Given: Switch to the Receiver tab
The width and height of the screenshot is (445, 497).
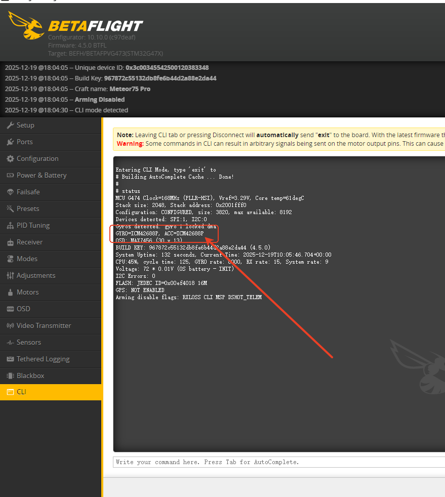Looking at the screenshot, I should [x=51, y=242].
